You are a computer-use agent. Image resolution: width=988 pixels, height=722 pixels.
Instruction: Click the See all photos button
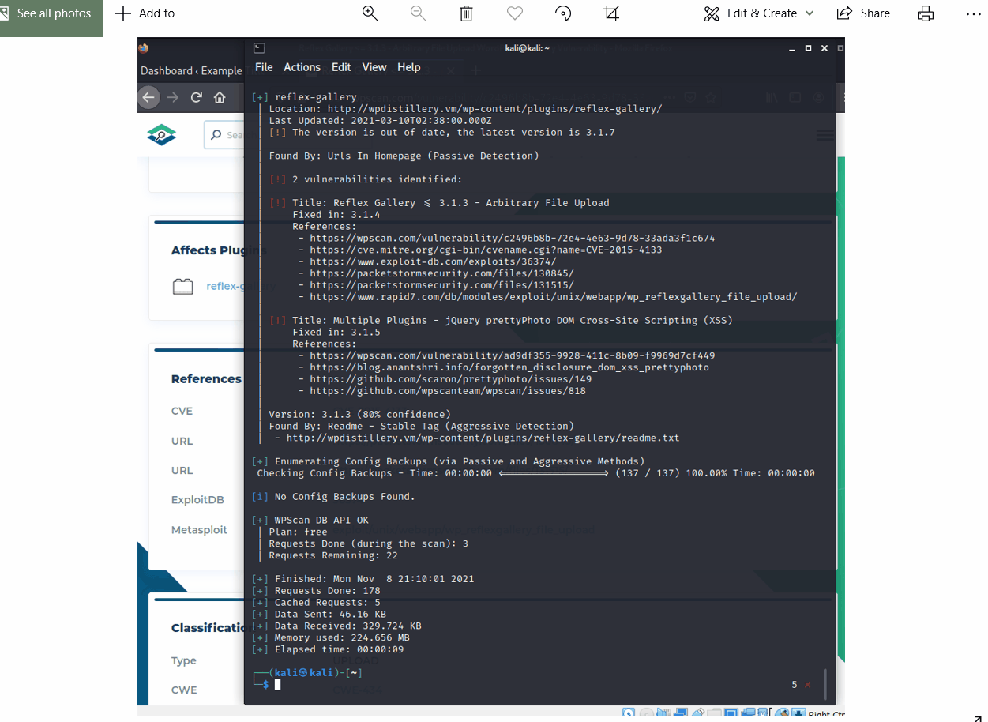point(50,13)
